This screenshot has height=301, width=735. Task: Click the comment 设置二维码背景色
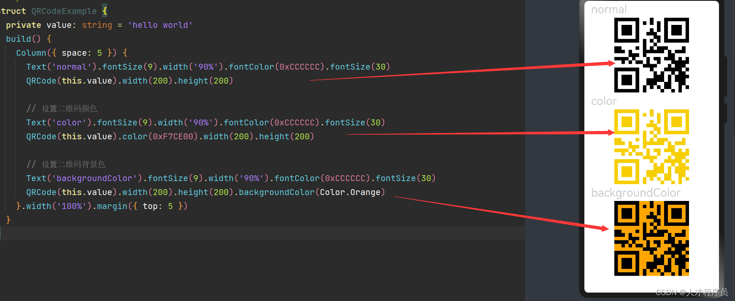[x=66, y=164]
